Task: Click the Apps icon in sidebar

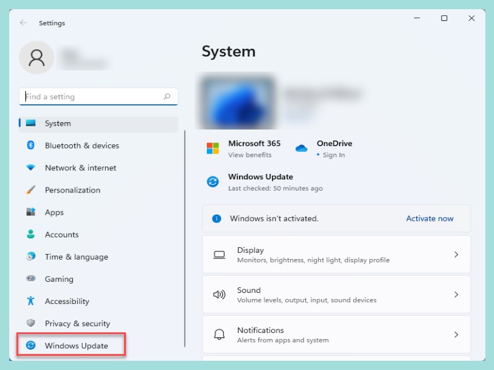Action: click(x=30, y=212)
